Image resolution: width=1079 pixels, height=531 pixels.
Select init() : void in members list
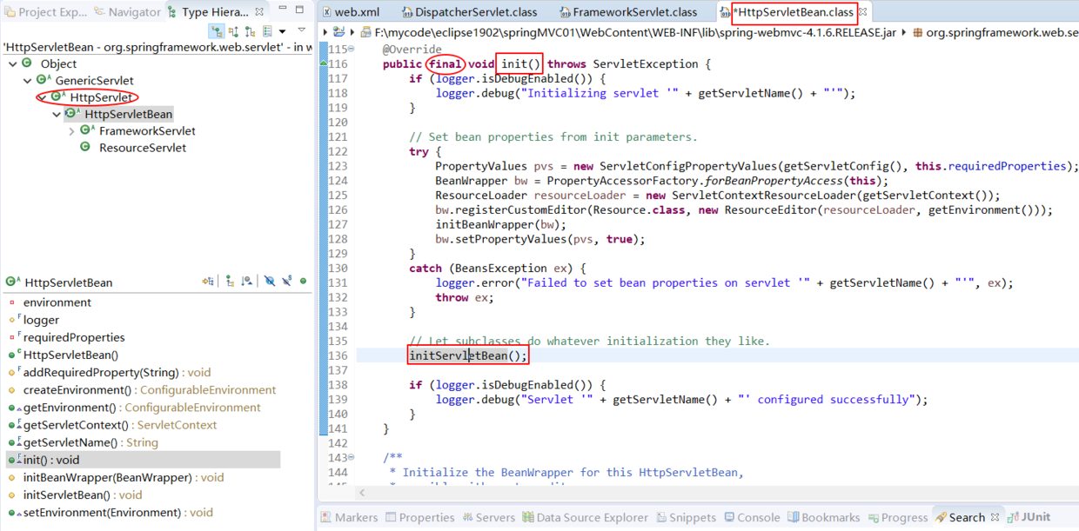52,459
